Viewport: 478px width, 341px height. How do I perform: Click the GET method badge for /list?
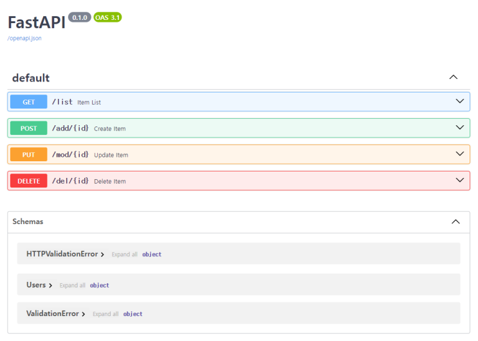coord(29,102)
